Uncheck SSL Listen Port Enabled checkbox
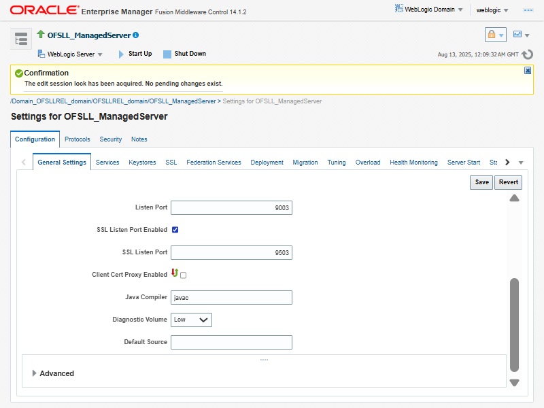 click(175, 230)
